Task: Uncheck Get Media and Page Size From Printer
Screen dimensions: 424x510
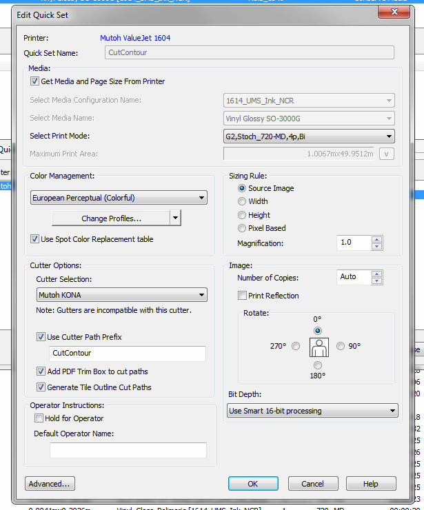Action: pos(34,81)
